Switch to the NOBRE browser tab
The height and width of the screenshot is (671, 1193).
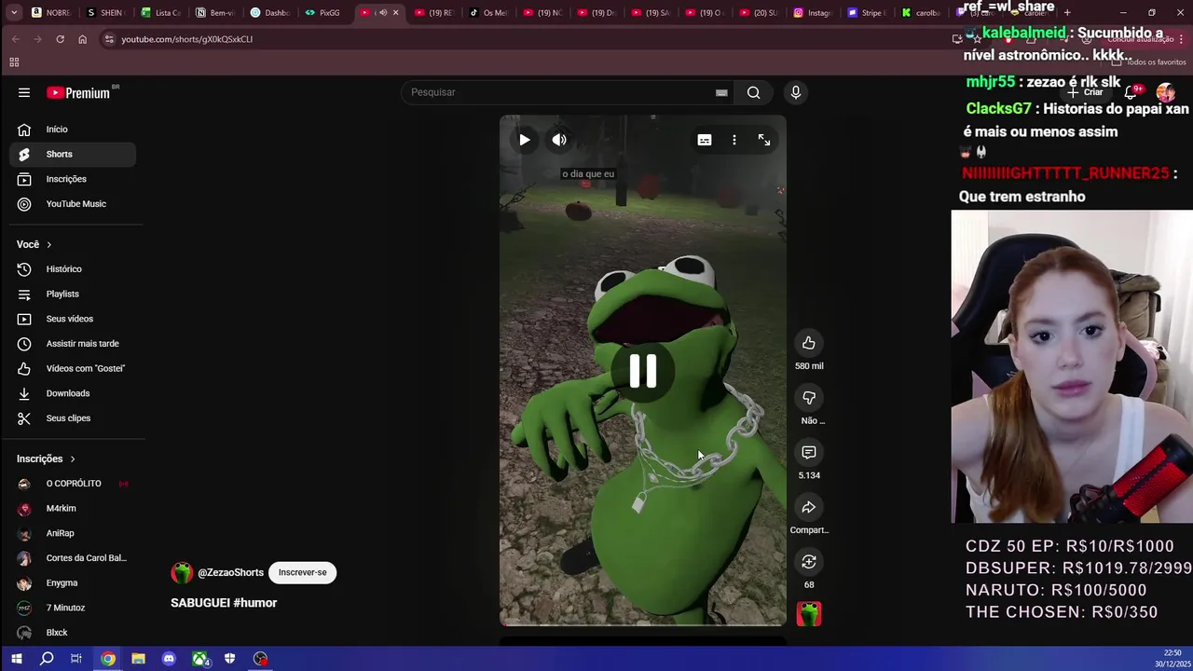click(x=51, y=13)
